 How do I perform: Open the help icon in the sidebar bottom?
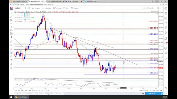(166, 93)
